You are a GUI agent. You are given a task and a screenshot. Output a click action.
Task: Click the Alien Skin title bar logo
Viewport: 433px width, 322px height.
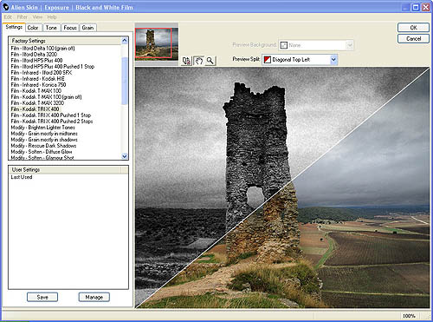point(5,7)
